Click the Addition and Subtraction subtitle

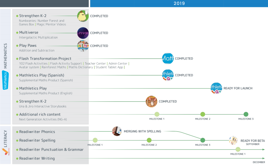tap(37, 51)
